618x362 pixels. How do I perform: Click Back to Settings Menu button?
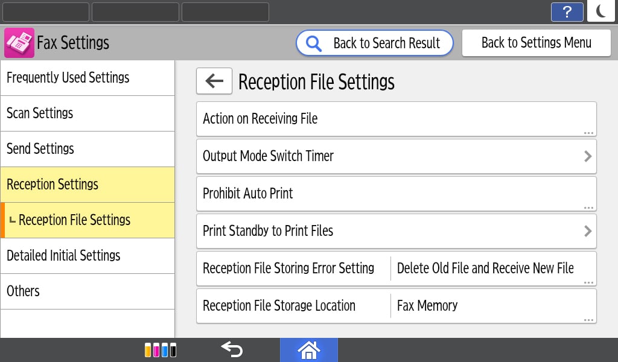pyautogui.click(x=536, y=43)
